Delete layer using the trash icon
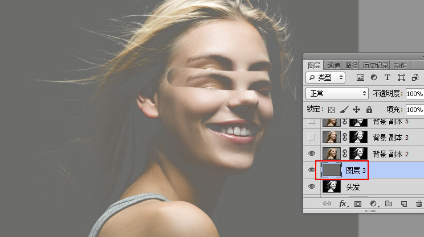This screenshot has height=237, width=424. click(419, 203)
